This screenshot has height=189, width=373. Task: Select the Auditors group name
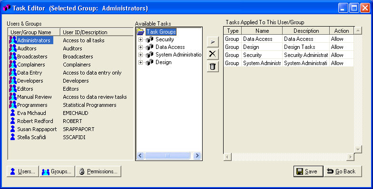(x=27, y=48)
